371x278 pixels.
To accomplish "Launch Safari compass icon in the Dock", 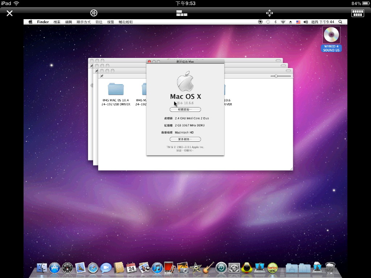I will 93,268.
